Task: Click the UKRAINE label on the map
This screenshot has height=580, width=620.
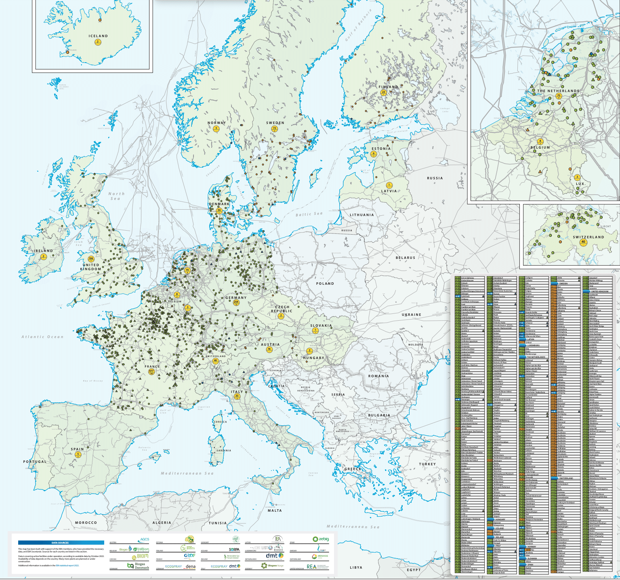Action: [x=412, y=315]
